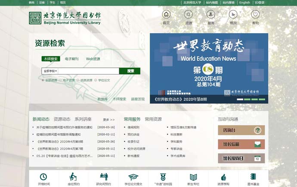Open the 全部字段 field dropdown
Image resolution: width=297 pixels, height=187 pixels.
pos(50,71)
